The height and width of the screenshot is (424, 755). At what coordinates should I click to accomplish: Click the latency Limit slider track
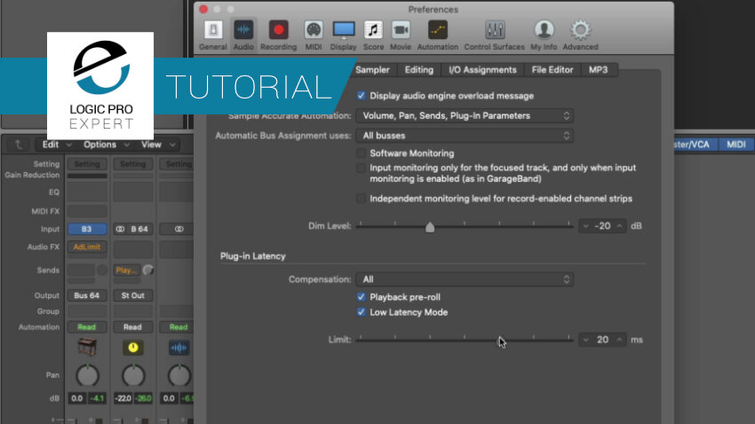pos(465,340)
